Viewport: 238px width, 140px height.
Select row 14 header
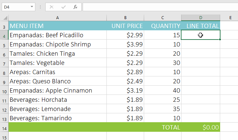pos(4,127)
